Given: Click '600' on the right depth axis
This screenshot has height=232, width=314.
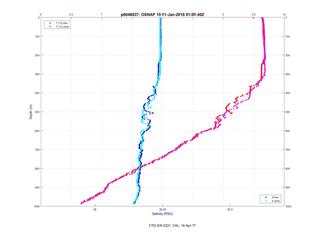Looking at the screenshot, I should (x=288, y=131).
